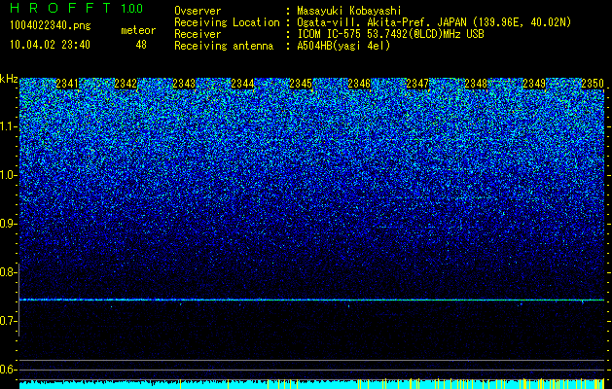The image size is (612, 389).
Task: Click the 0.8 frequency axis label
Action: coord(8,272)
